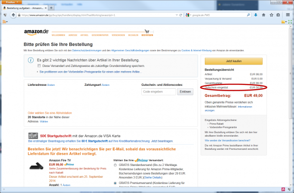Change quantity via Anzahl Ändern link
Screen dimensions: 294x193
[66, 185]
